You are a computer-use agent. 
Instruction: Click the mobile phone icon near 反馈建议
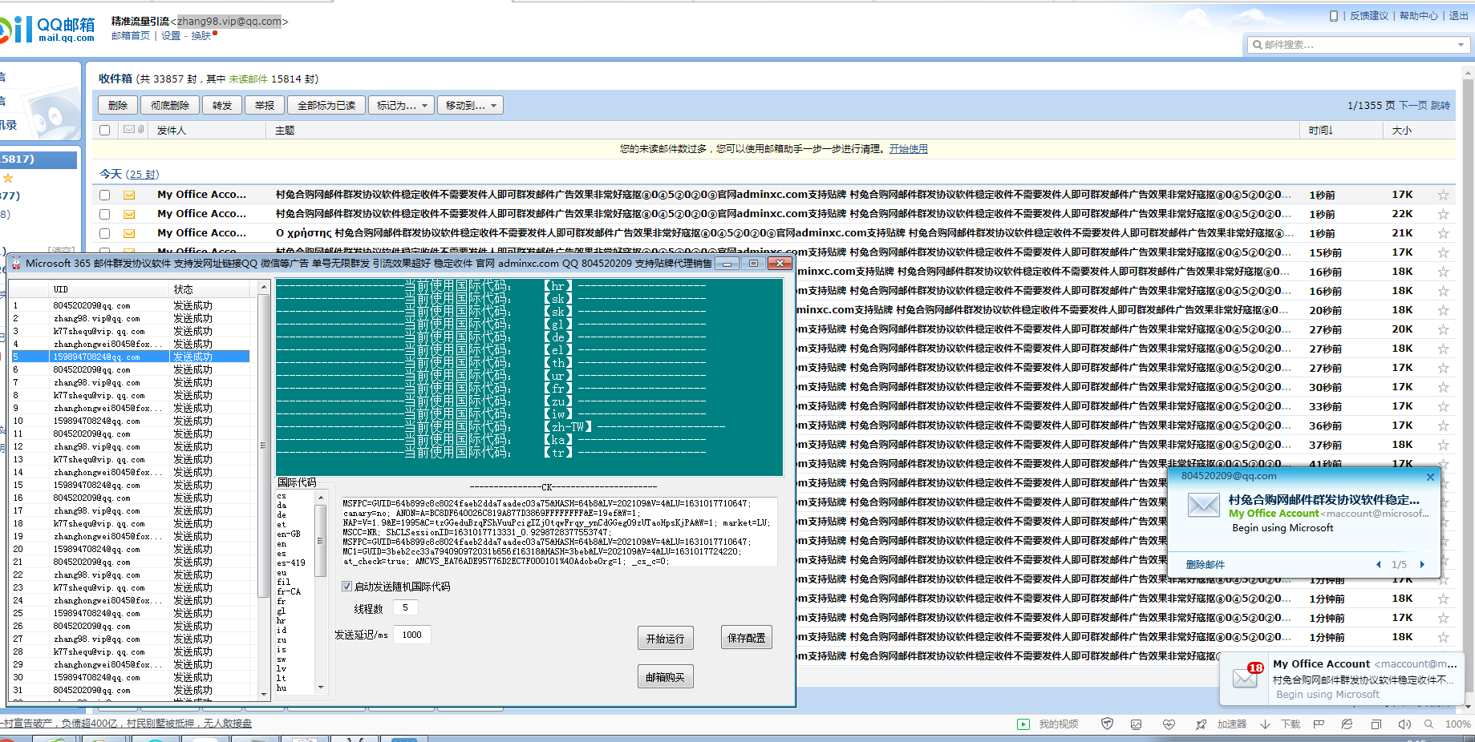pyautogui.click(x=1333, y=15)
